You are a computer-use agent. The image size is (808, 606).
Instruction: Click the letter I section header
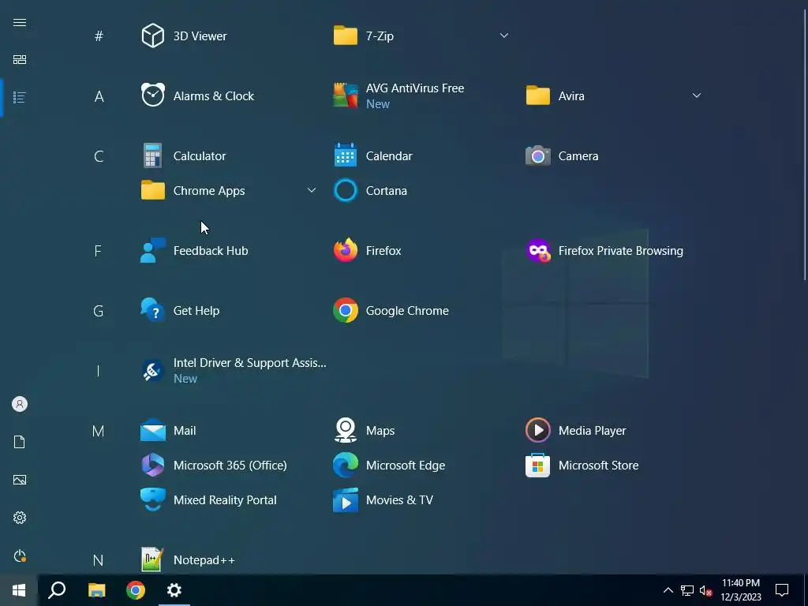pyautogui.click(x=98, y=371)
